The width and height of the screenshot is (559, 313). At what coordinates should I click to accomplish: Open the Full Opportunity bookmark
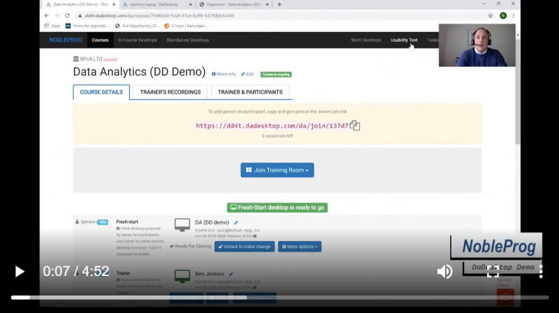point(137,26)
